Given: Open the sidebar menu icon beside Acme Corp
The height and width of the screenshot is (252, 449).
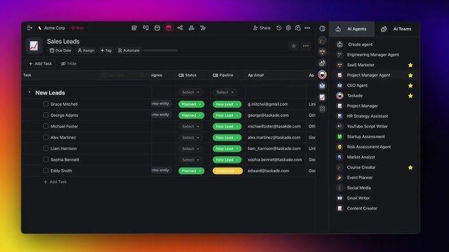Looking at the screenshot, I should coord(29,28).
